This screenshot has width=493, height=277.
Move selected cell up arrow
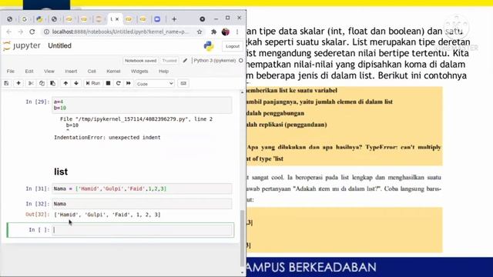pyautogui.click(x=65, y=83)
